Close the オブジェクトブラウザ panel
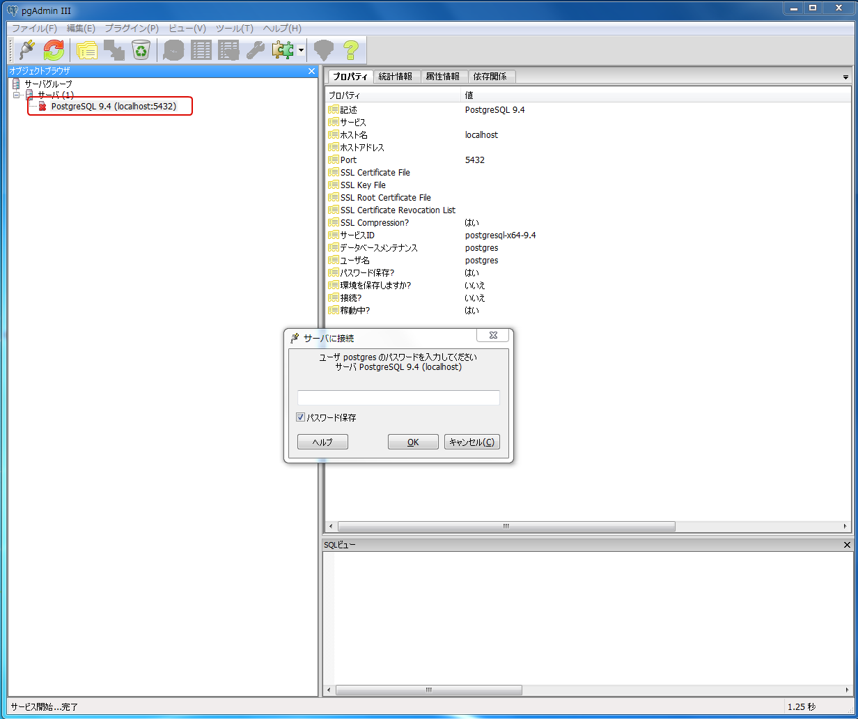Image resolution: width=858 pixels, height=719 pixels. coord(311,70)
